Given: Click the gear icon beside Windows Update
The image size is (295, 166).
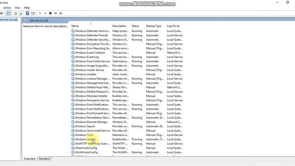Looking at the screenshot, I should click(x=73, y=139).
